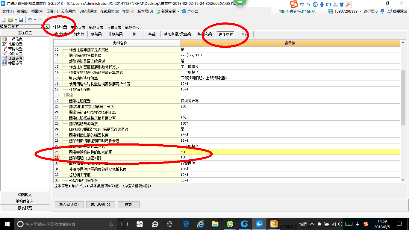Select the 框架梁 category tab
Screen dimensions: 409x230
point(96,34)
